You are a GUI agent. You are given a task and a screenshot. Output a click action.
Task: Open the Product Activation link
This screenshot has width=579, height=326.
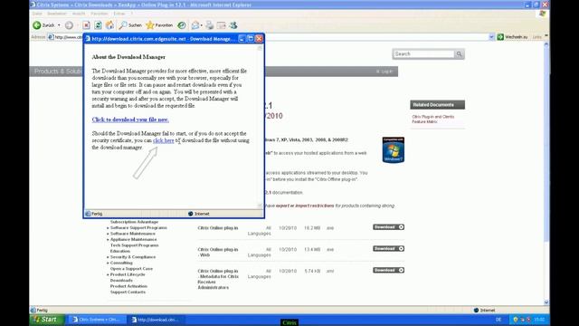click(x=128, y=286)
